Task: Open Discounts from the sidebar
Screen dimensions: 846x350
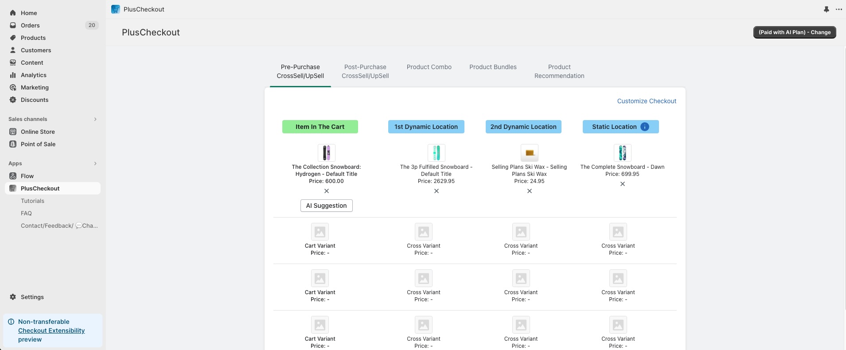Action: point(35,100)
